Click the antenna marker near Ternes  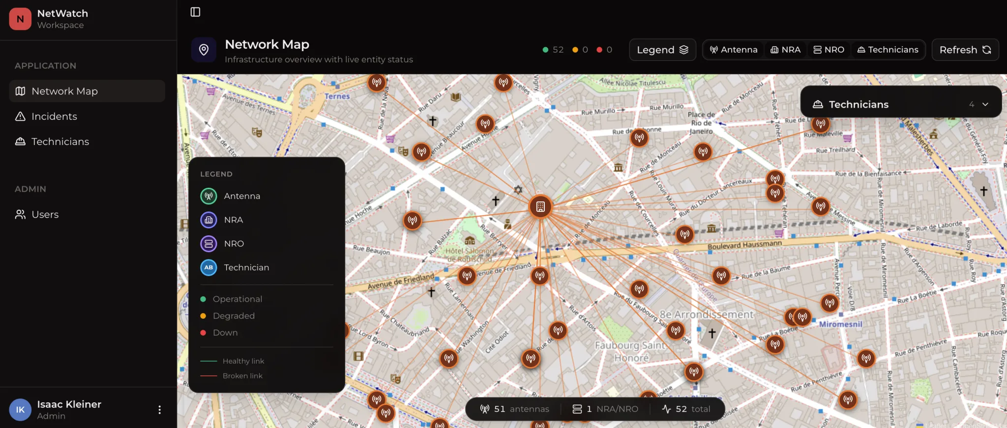click(377, 82)
